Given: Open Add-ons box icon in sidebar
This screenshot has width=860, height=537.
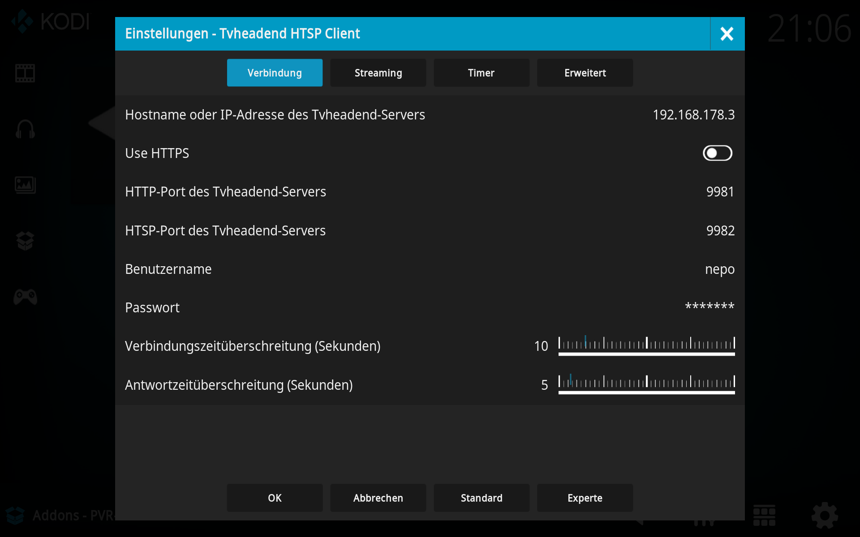Looking at the screenshot, I should click(x=25, y=241).
